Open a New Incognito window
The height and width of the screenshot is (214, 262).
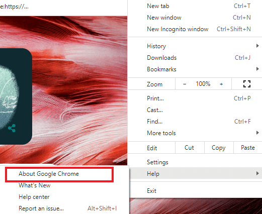(x=195, y=29)
